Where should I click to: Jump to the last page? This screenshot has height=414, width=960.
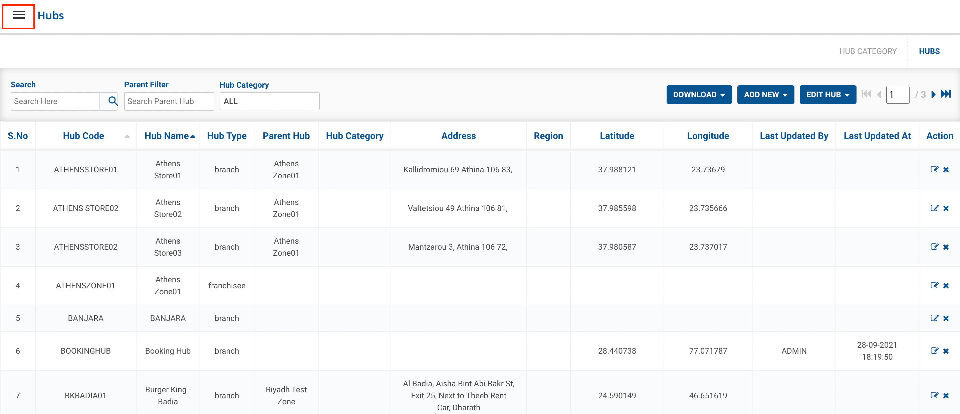tap(946, 94)
